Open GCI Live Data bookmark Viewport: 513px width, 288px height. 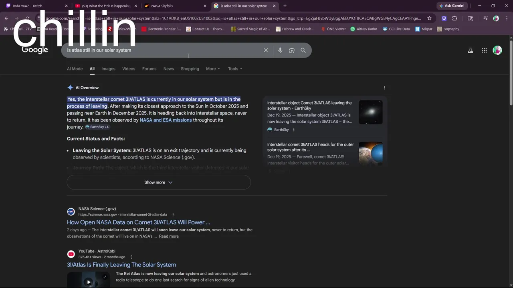(x=396, y=29)
